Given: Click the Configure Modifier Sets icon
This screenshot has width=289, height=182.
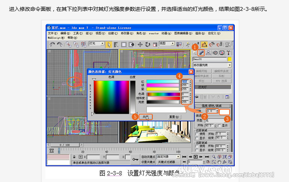Looking at the screenshot, I should pyautogui.click(x=227, y=97).
